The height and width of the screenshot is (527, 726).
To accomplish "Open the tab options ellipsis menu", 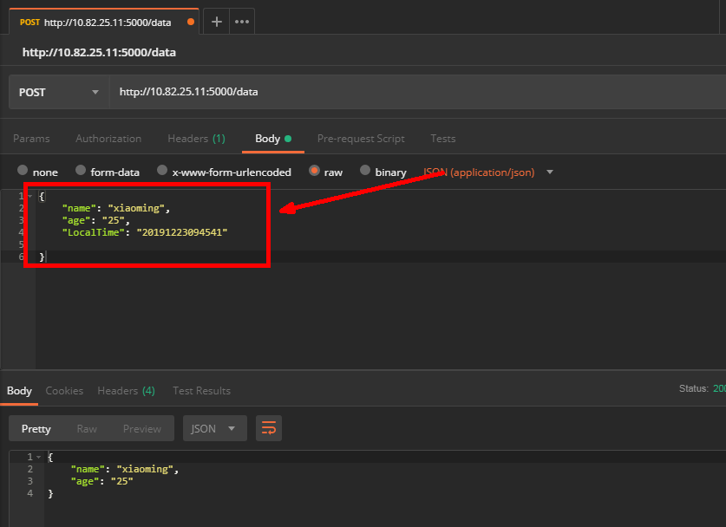I will pos(242,22).
